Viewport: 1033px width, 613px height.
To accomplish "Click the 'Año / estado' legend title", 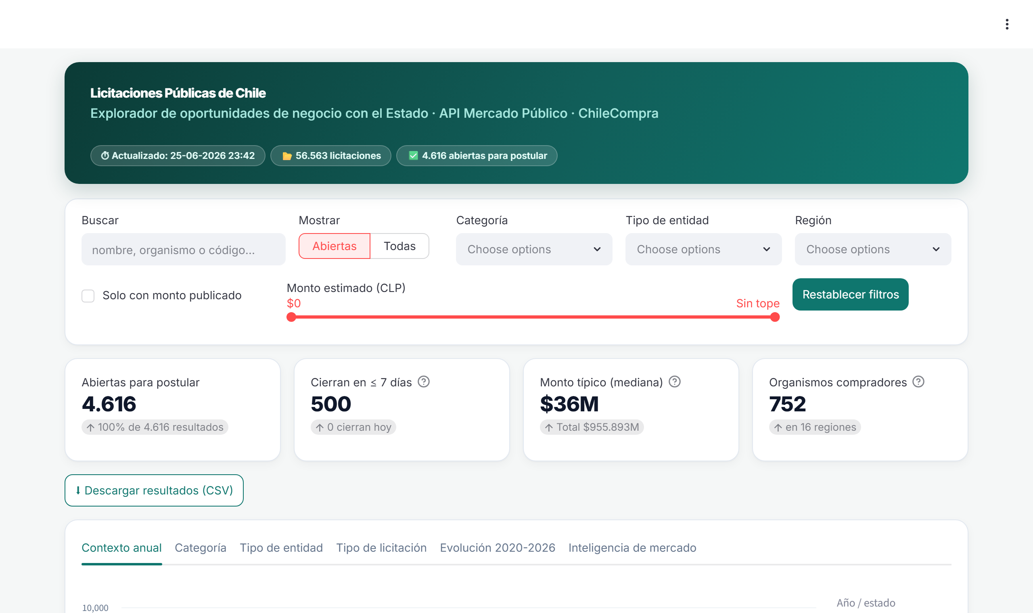I will (x=866, y=603).
